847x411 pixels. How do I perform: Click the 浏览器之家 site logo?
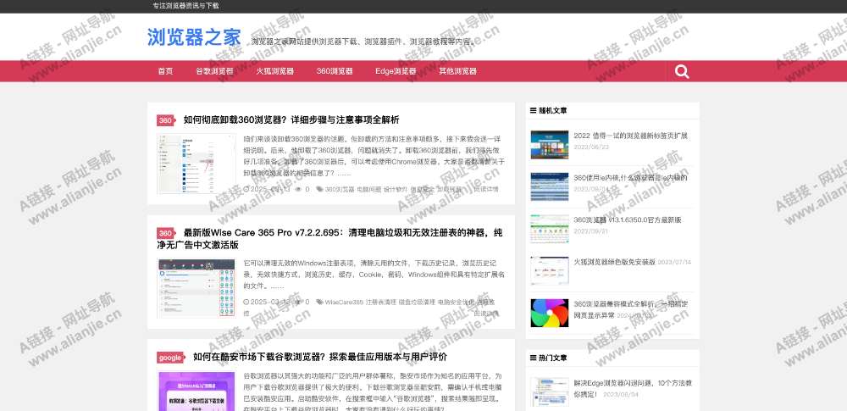[194, 37]
